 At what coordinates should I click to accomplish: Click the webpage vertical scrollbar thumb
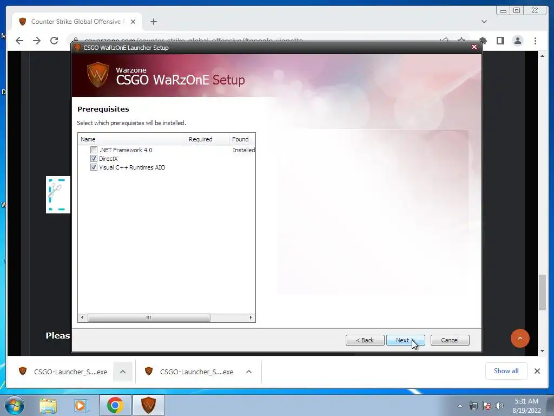tap(542, 292)
